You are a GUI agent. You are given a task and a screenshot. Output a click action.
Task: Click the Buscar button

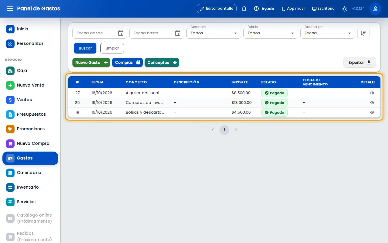click(85, 48)
